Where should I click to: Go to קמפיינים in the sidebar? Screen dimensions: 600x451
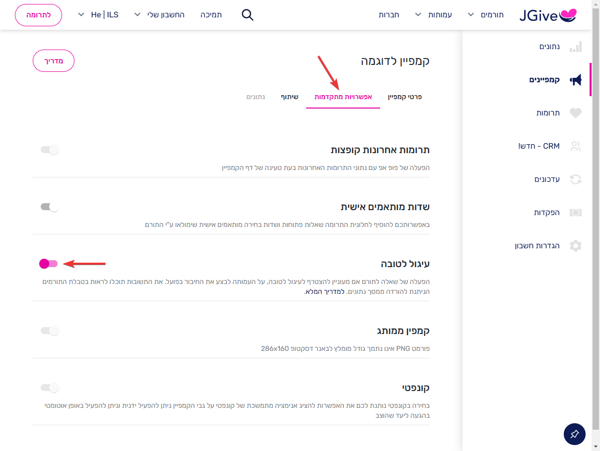(544, 80)
